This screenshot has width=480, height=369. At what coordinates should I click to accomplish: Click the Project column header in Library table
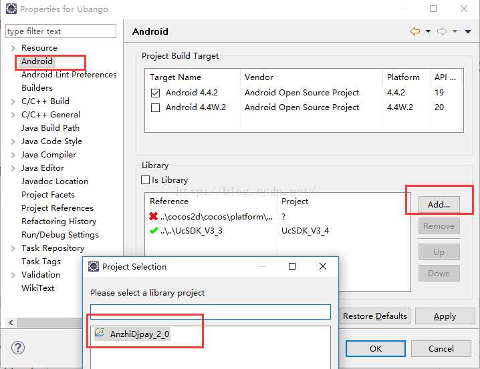click(295, 202)
